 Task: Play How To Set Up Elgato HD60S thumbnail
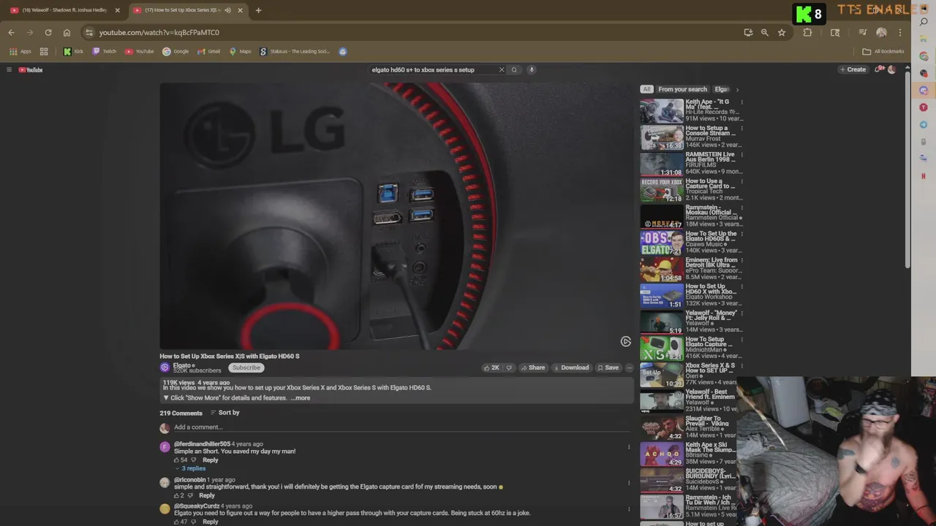point(662,243)
